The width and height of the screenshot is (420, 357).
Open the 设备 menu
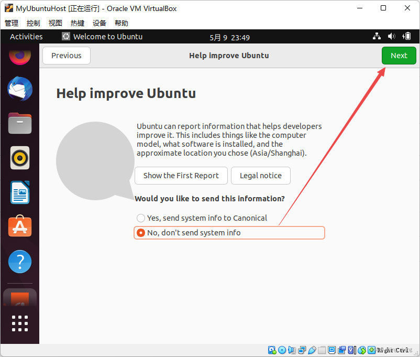pos(100,23)
